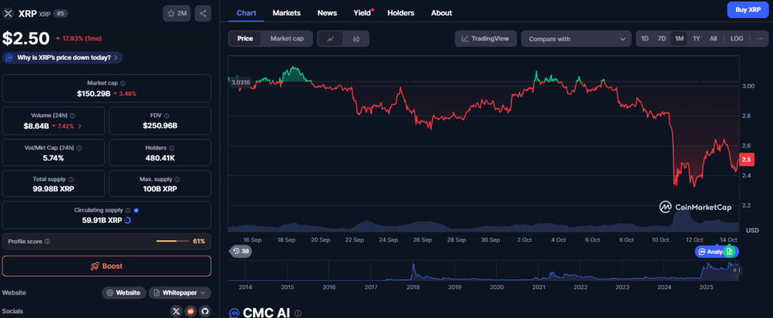
Task: Select the 7D time range
Action: 661,39
